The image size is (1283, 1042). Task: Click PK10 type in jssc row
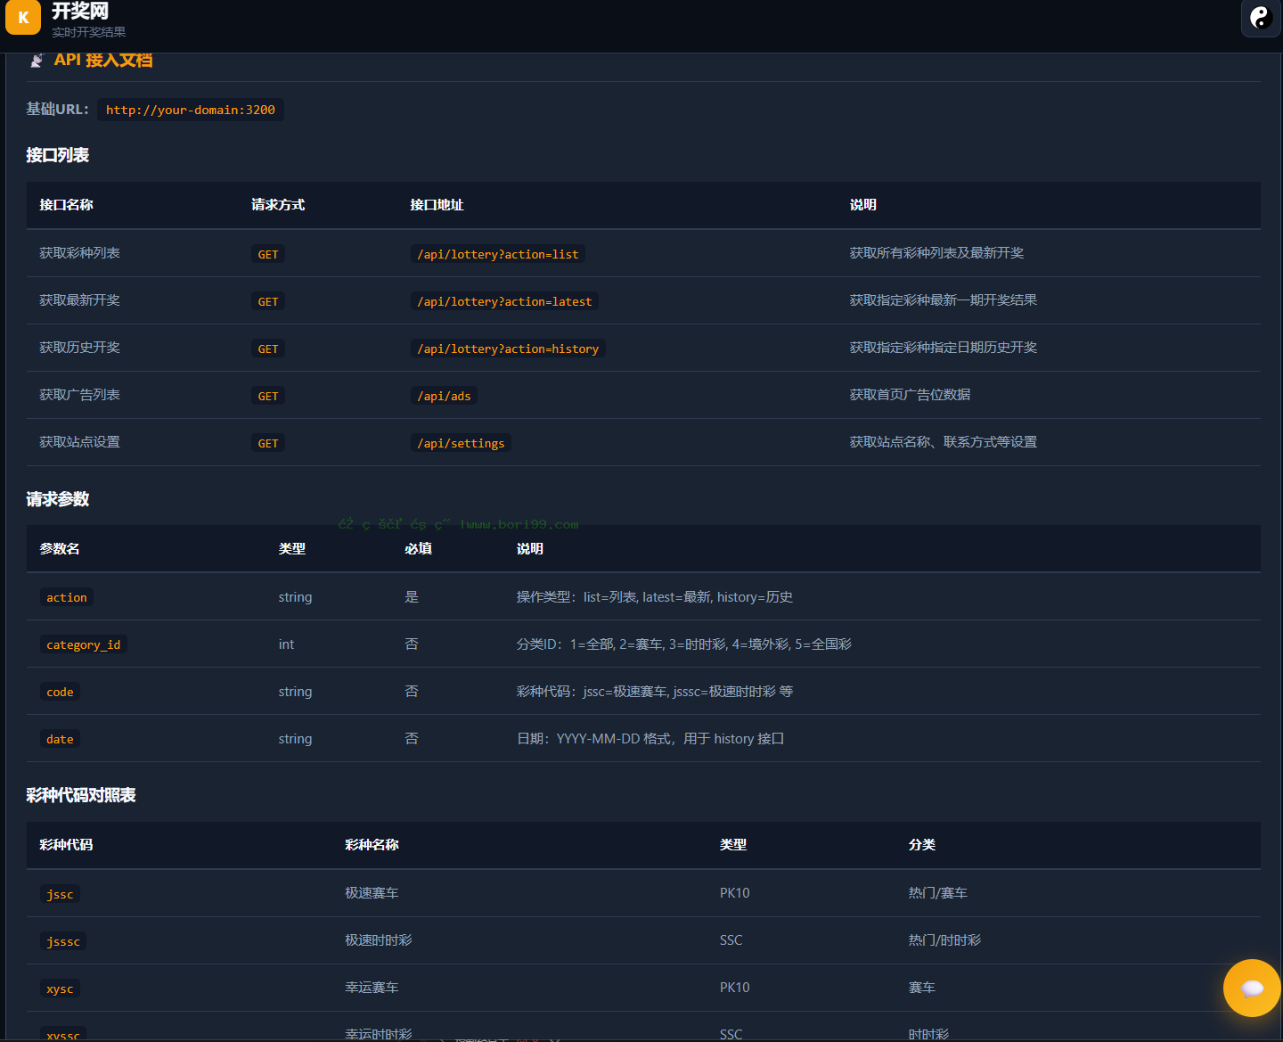click(735, 893)
